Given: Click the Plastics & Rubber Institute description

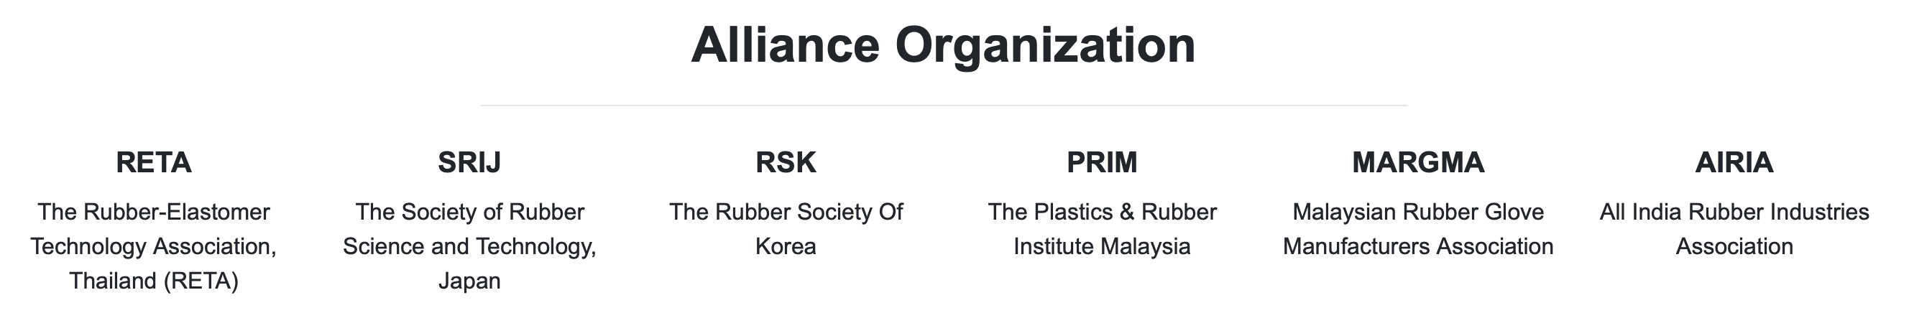Looking at the screenshot, I should 1101,212.
